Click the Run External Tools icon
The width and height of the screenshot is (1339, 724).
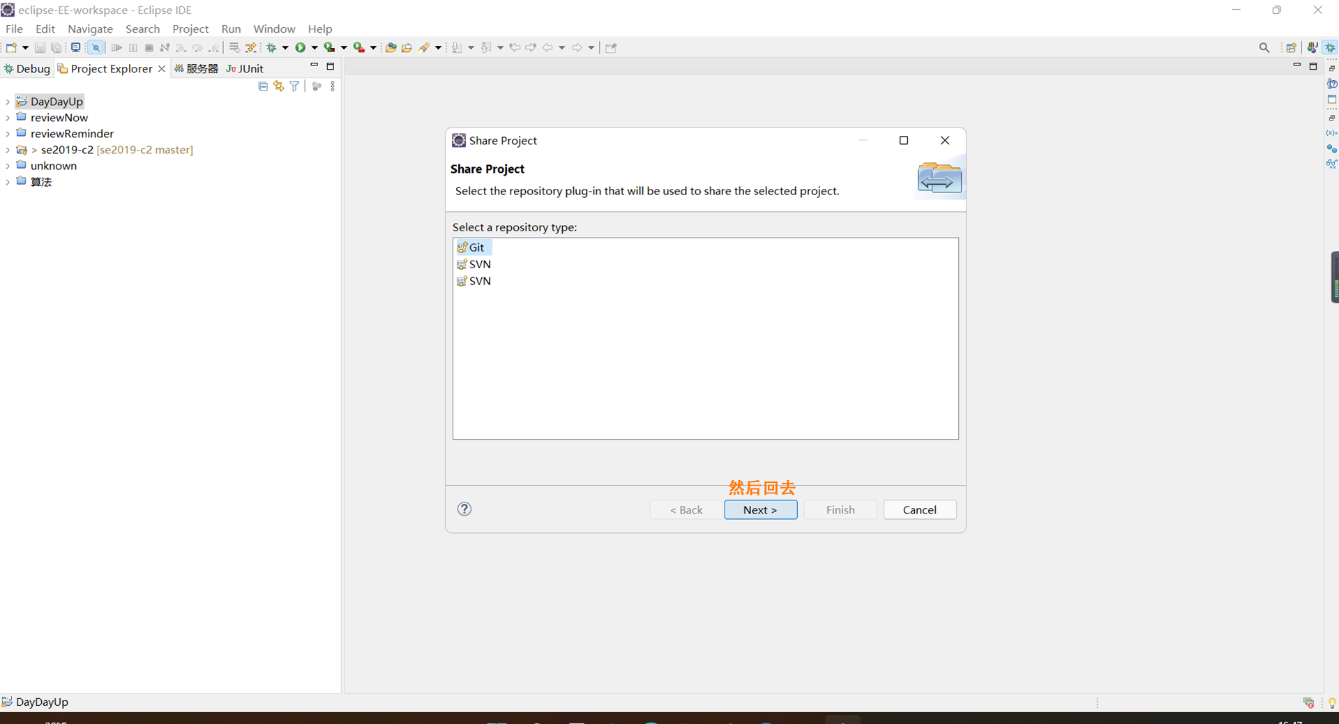click(359, 47)
